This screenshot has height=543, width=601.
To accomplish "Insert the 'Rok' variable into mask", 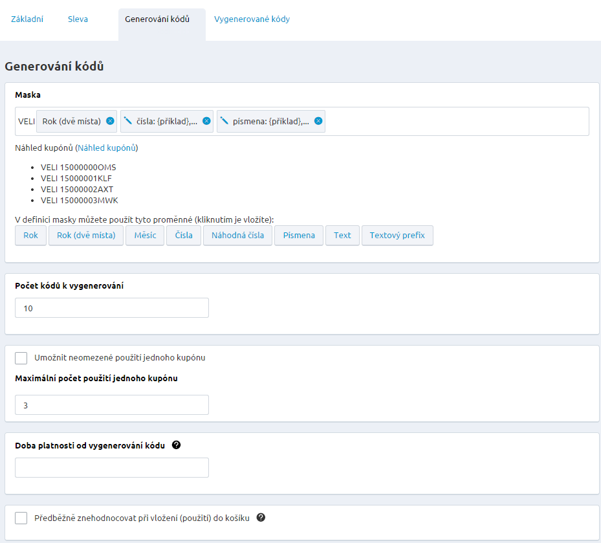I will point(31,236).
